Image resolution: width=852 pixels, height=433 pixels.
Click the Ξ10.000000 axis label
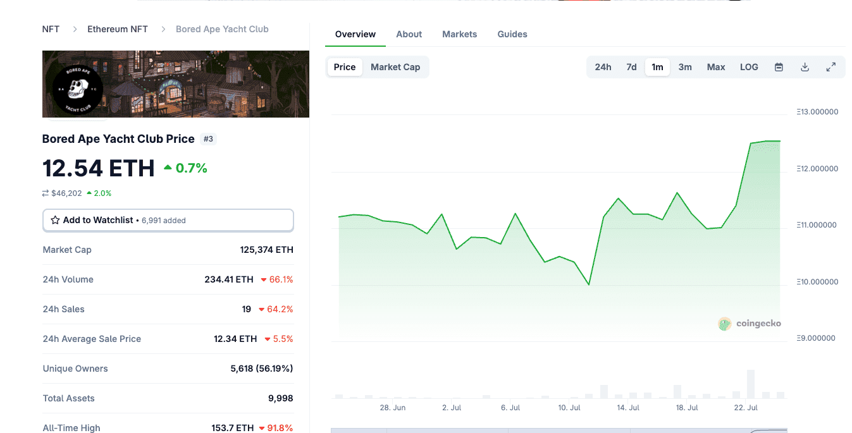coord(817,282)
